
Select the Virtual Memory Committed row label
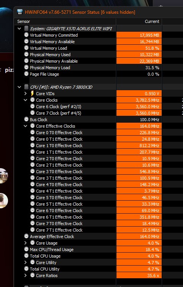pos(54,35)
